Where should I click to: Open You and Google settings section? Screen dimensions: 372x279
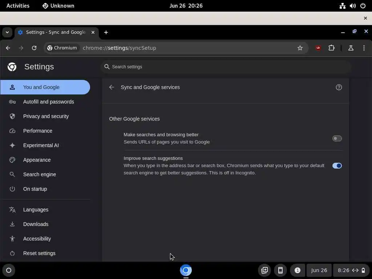click(45, 87)
